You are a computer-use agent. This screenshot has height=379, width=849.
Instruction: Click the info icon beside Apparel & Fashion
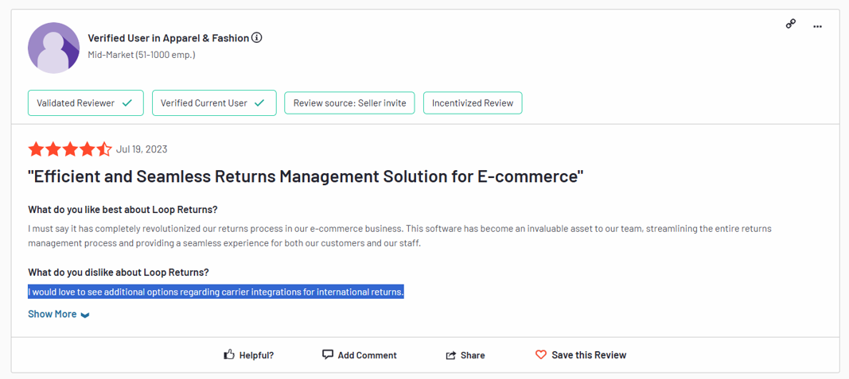point(257,38)
